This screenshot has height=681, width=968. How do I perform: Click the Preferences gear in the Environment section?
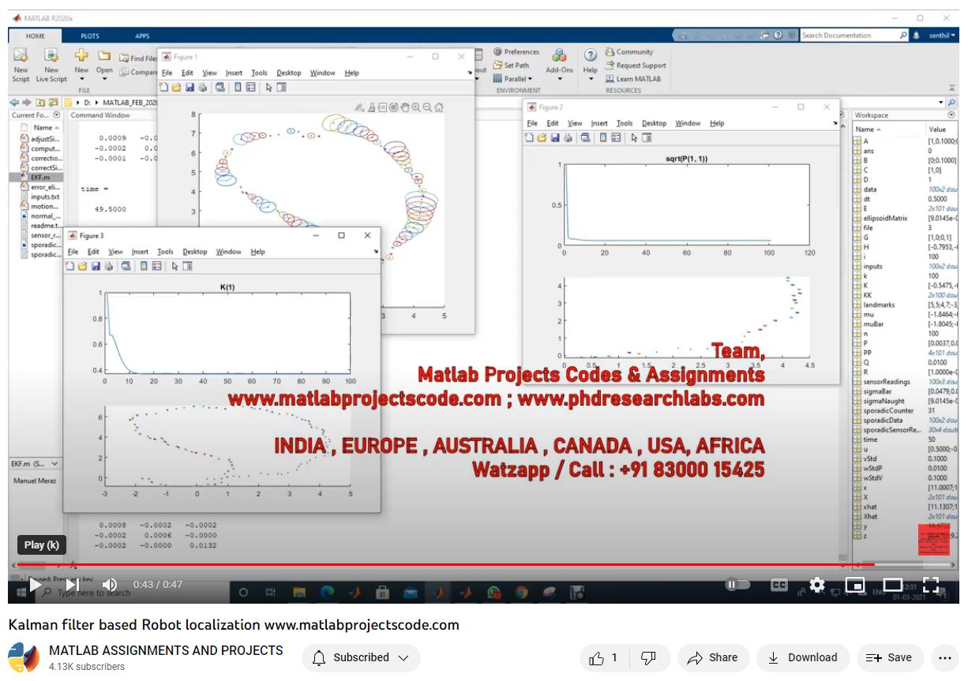click(498, 52)
